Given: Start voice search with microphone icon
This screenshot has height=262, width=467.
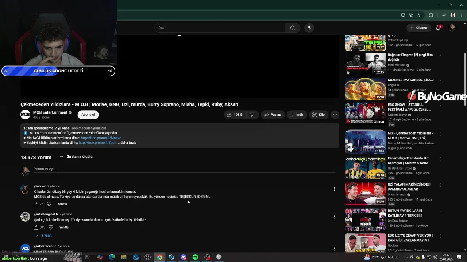Looking at the screenshot, I should click(309, 28).
